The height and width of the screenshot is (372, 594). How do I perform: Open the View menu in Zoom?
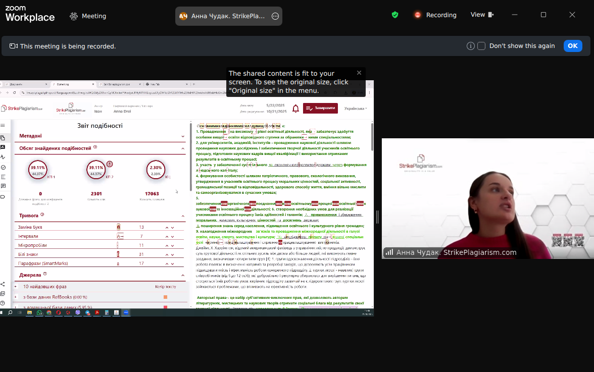coord(481,15)
